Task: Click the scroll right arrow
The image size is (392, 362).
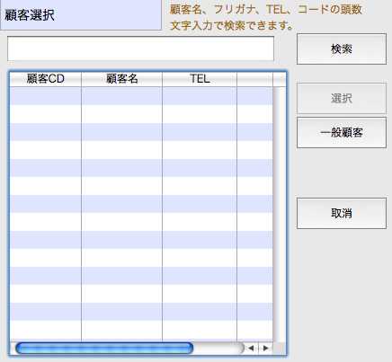Action: coord(265,349)
